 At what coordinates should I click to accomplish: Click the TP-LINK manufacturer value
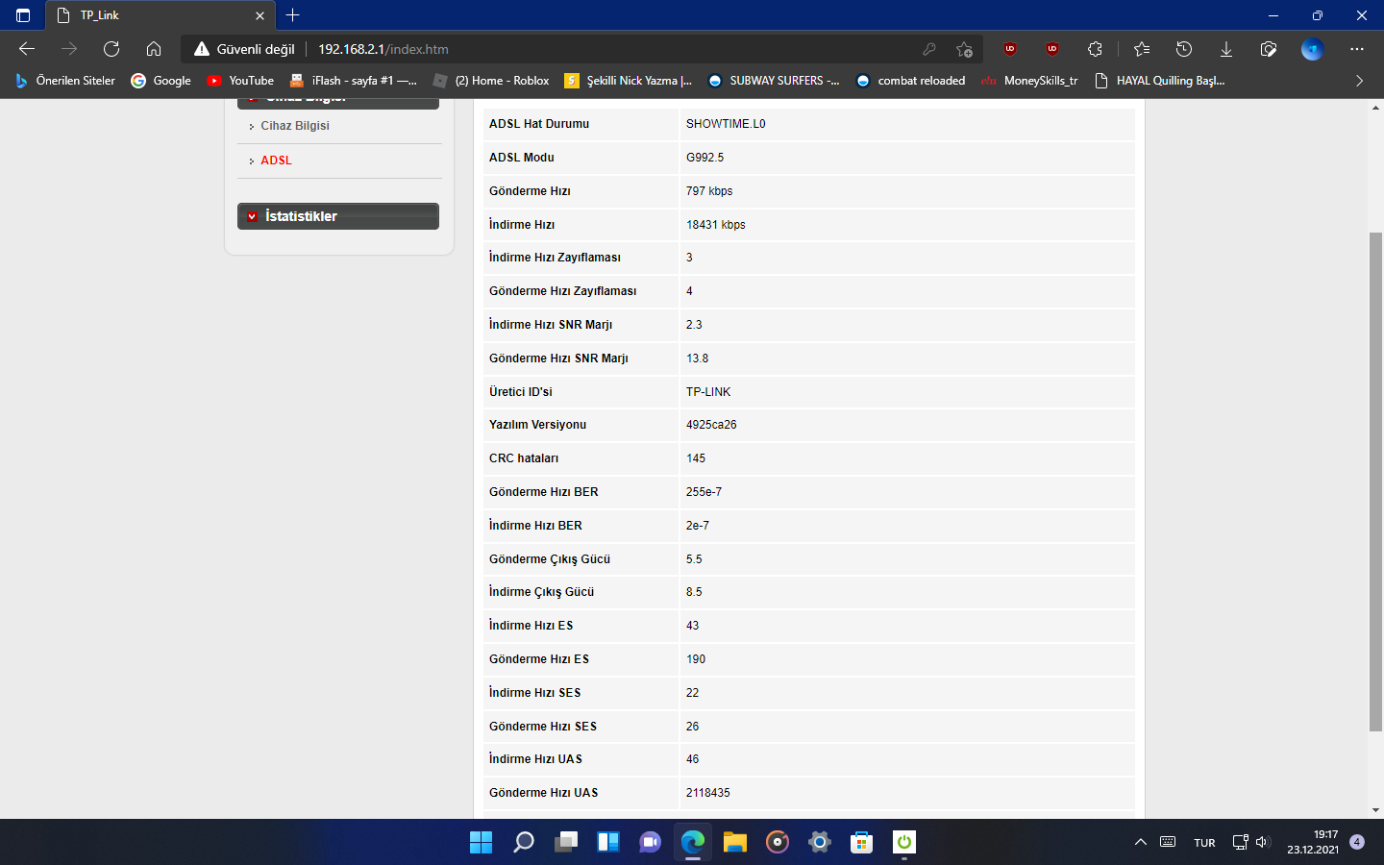[x=708, y=392]
